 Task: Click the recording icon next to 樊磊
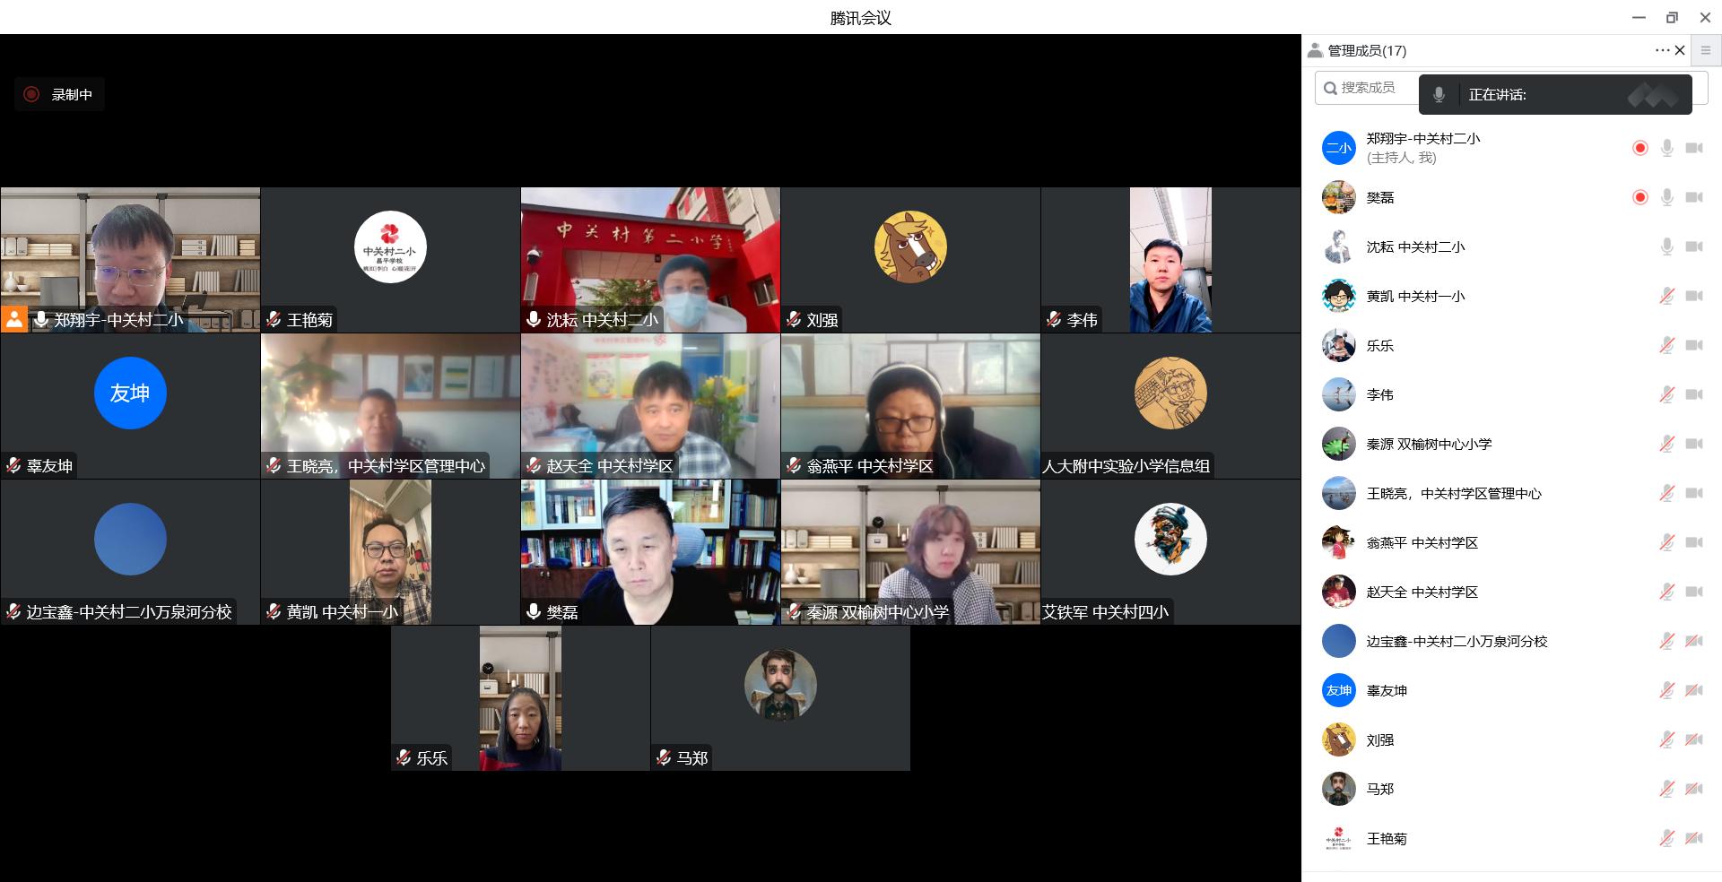pos(1639,197)
